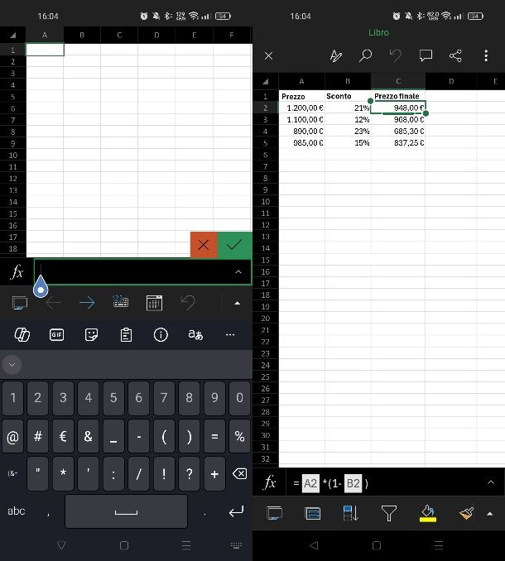505x561 pixels.
Task: Open Copilot icon on keyboard strip
Action: click(22, 335)
